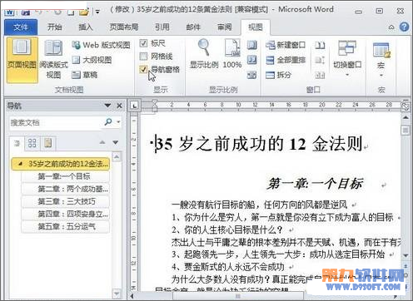Open the 引用 (References) tab
The height and width of the screenshot is (301, 413).
(x=162, y=27)
